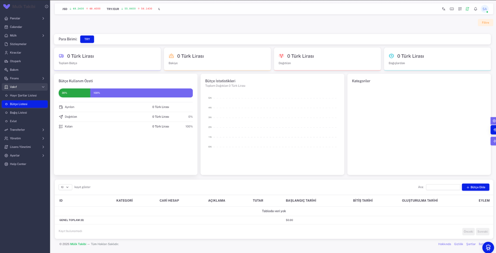496x253 pixels.
Task: Open the apps grid shortcut icon
Action: [460, 9]
